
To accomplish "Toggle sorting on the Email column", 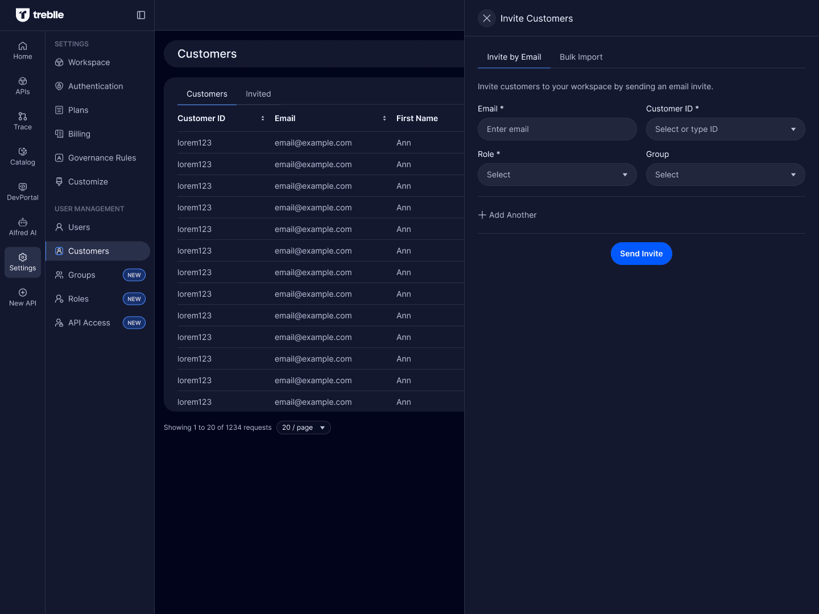I will coord(384,118).
